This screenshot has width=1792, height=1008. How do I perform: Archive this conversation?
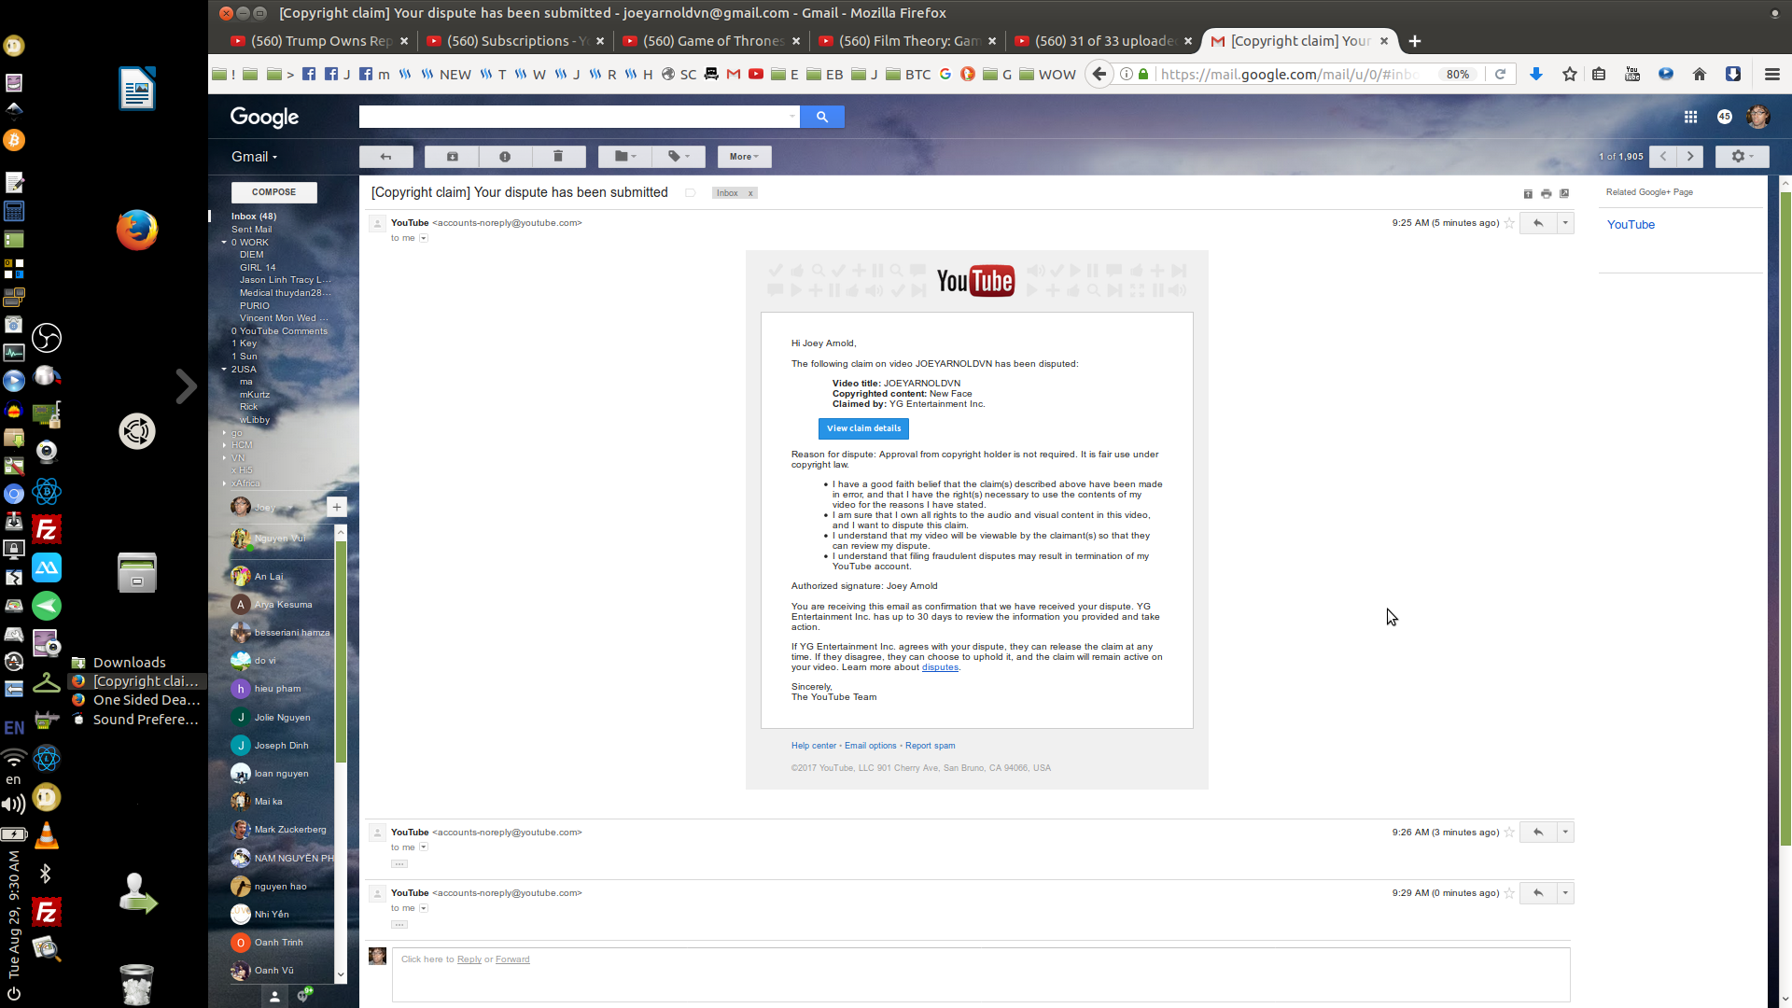(x=452, y=157)
